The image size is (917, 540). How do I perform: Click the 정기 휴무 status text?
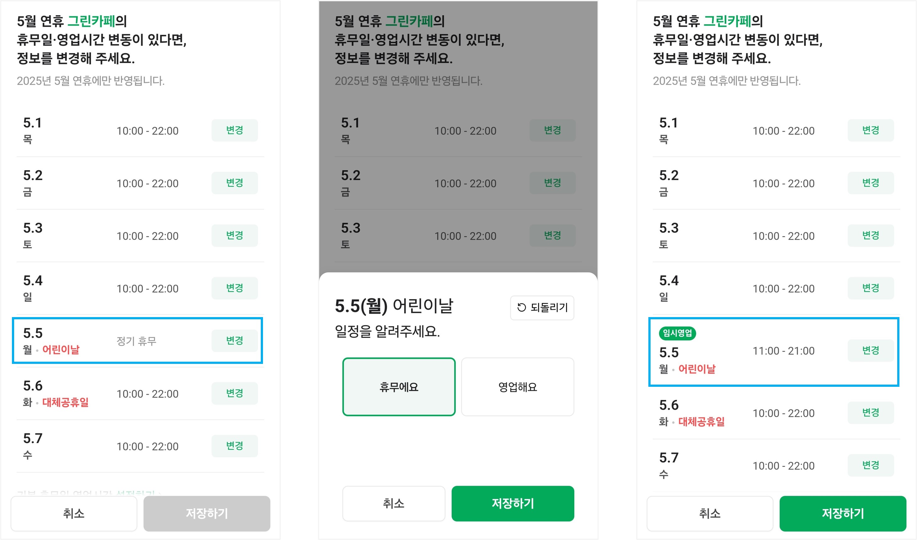tap(137, 341)
